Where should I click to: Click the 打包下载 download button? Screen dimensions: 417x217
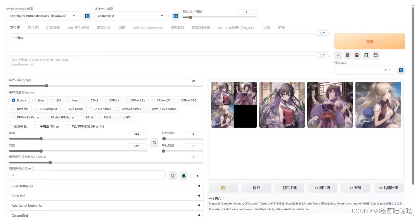pos(289,188)
